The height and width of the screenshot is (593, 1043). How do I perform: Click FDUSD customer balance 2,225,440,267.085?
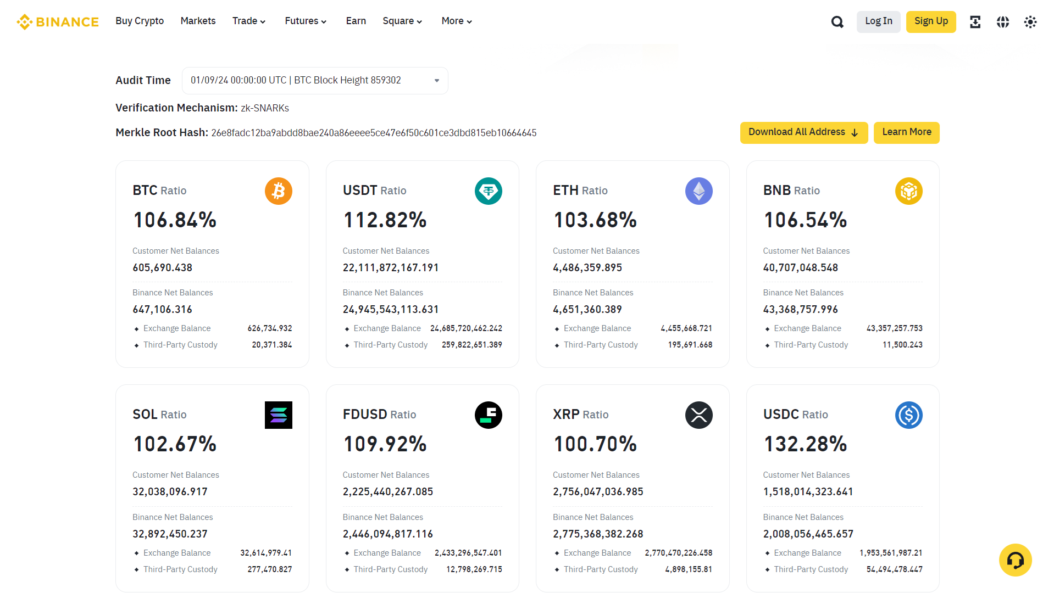click(x=388, y=492)
